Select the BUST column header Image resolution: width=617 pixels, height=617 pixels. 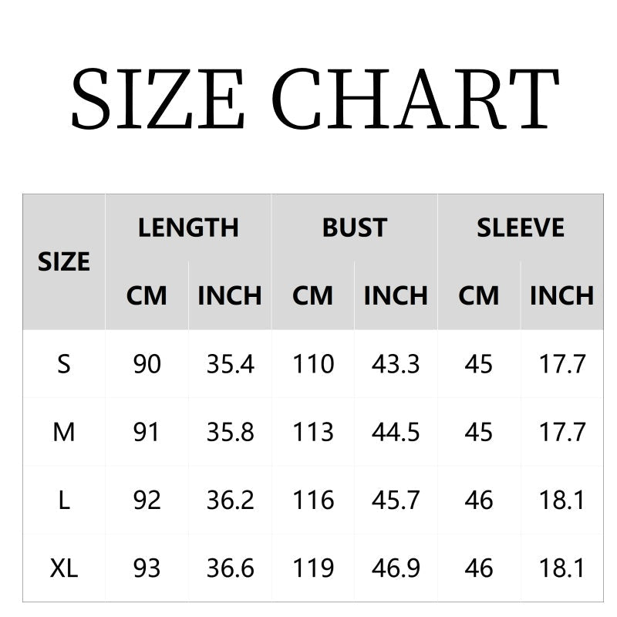click(354, 228)
